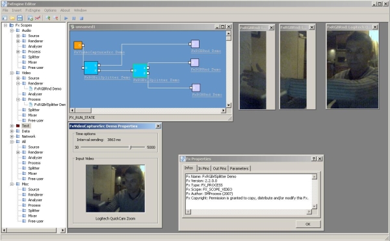Viewport: 390px width, 241px height.
Task: Select Free user under the All scope
Action: point(36,179)
